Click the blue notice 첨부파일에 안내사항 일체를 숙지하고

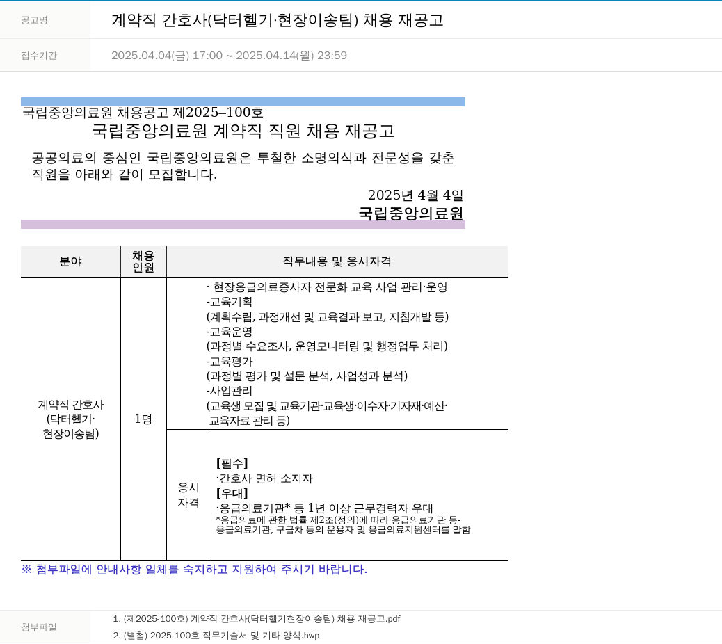(x=194, y=570)
